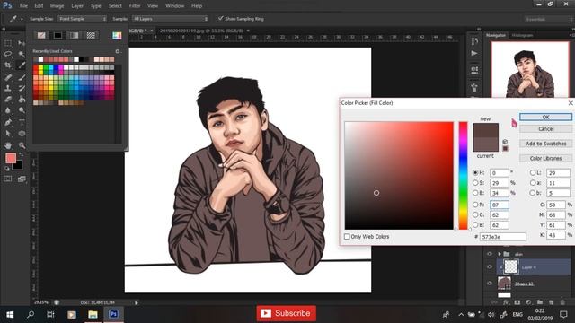Open the History panel icon
Screen dimensions: 575x323
(x=474, y=41)
